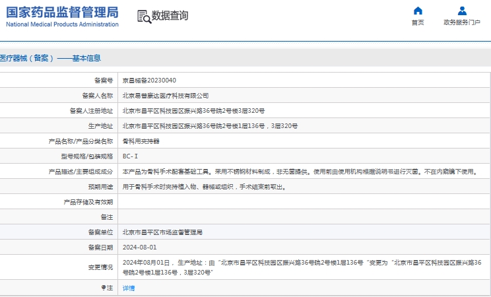Screen dimensions: 491x297
Task: Go to 首页 text link
Action: [x=418, y=22]
